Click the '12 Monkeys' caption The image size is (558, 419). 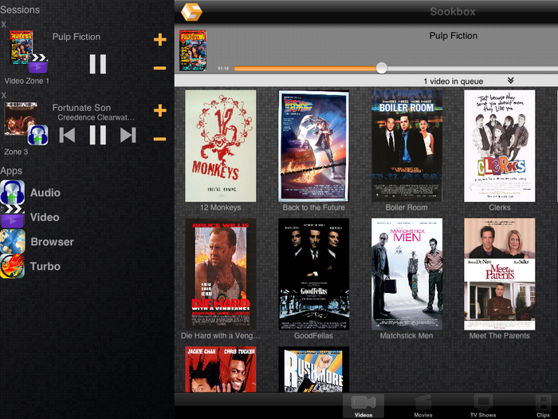coord(220,208)
